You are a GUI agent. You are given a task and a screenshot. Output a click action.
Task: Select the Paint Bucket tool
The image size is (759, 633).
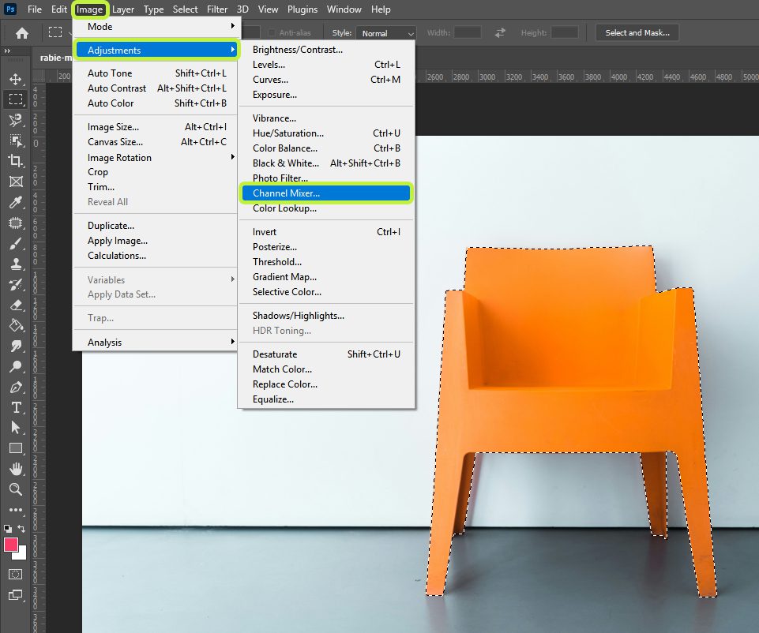[16, 325]
